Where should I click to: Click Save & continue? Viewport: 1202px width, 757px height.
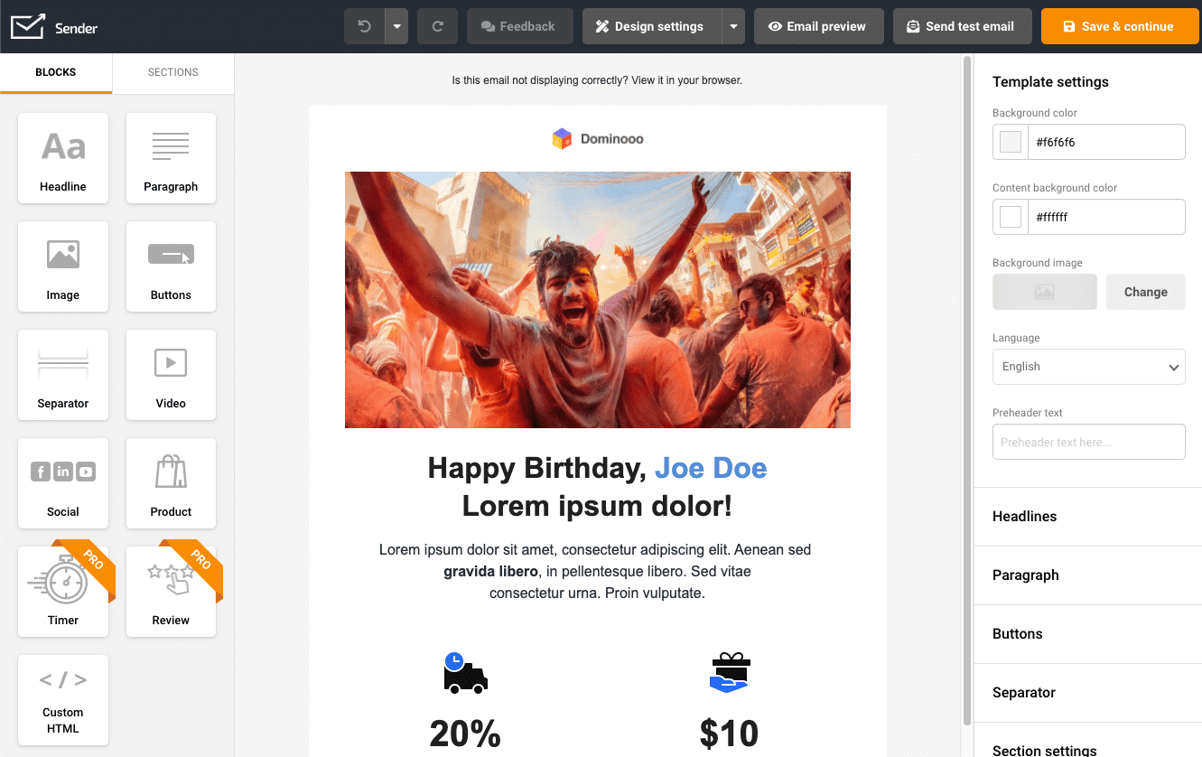(1119, 26)
